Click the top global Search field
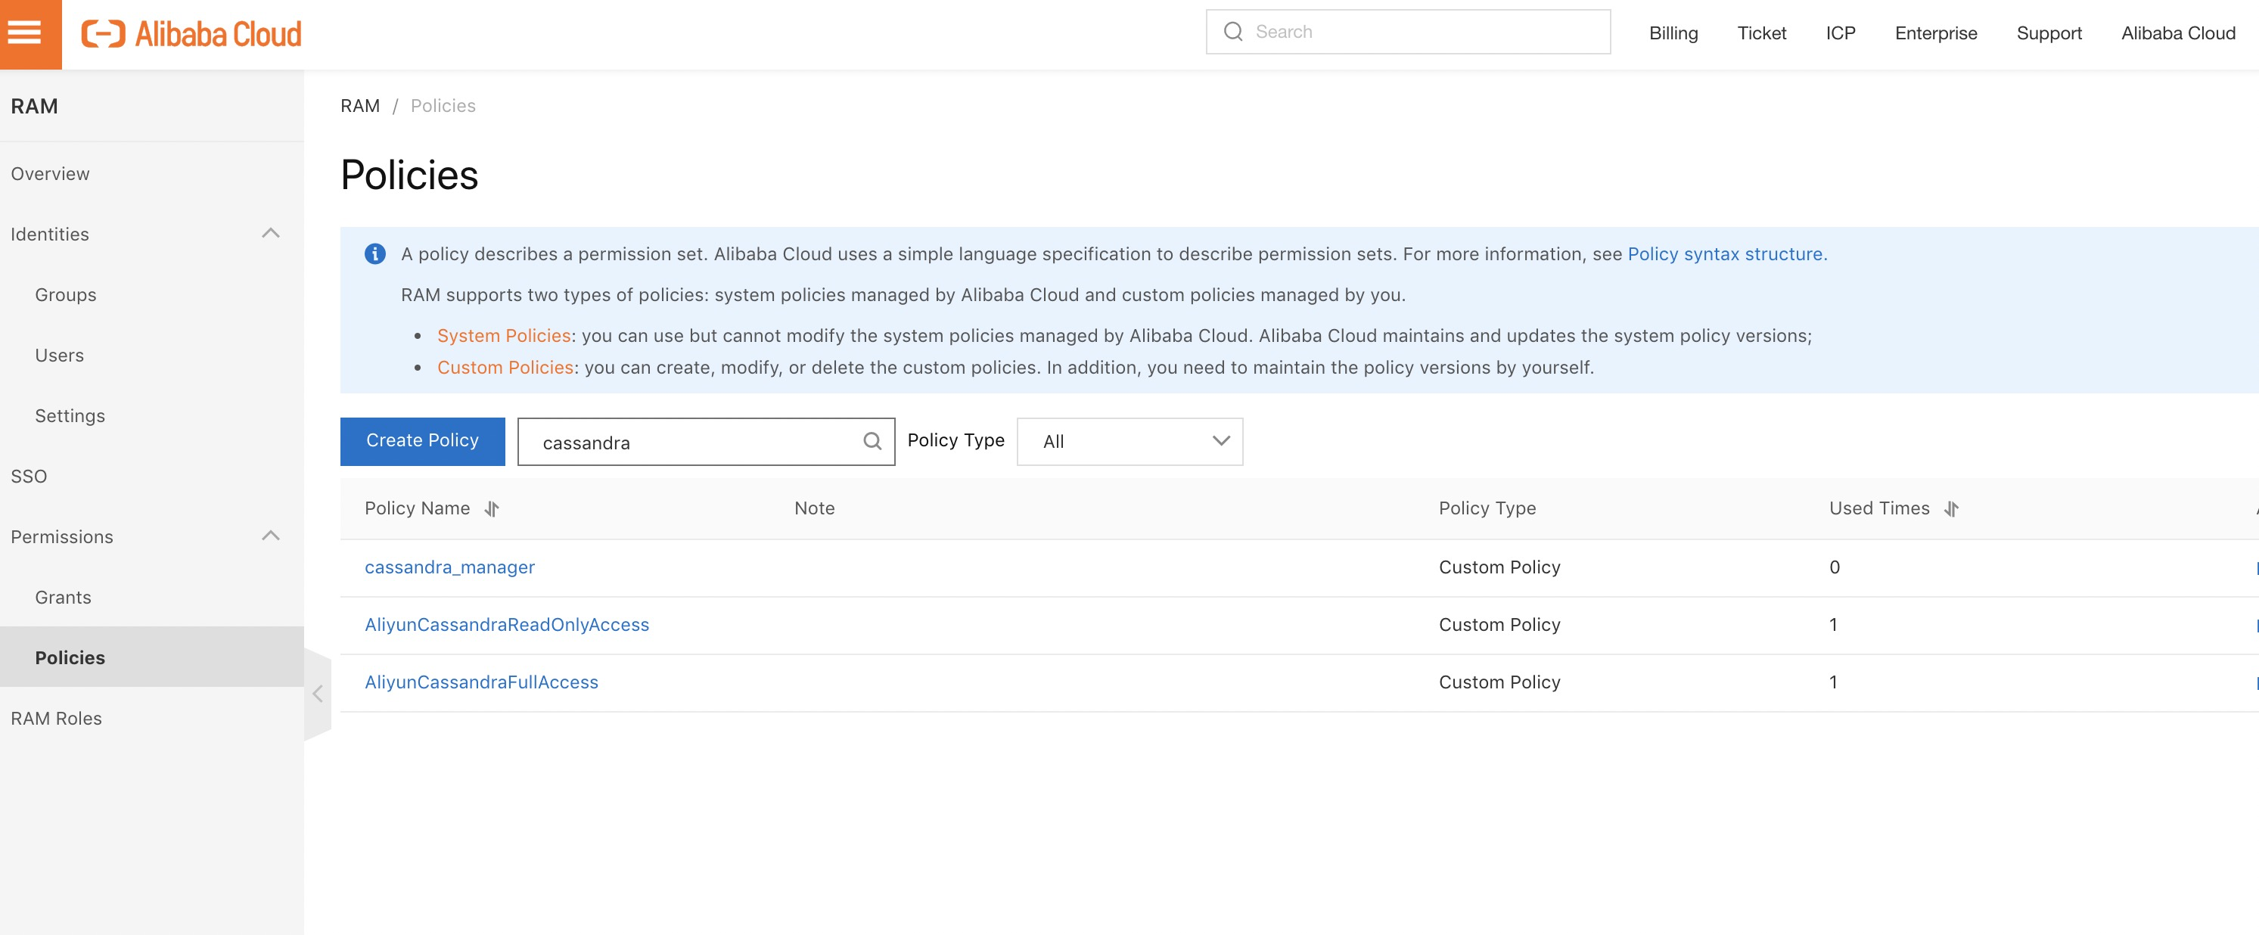 (x=1425, y=32)
